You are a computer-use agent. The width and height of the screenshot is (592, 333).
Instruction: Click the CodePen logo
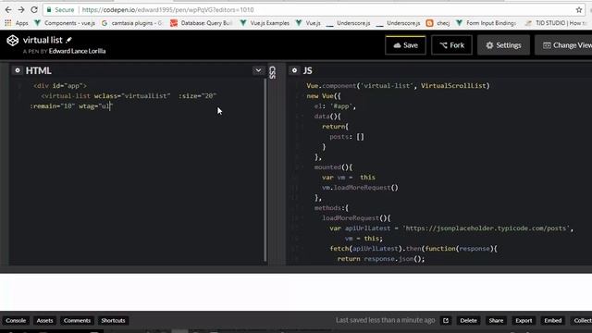pyautogui.click(x=12, y=41)
